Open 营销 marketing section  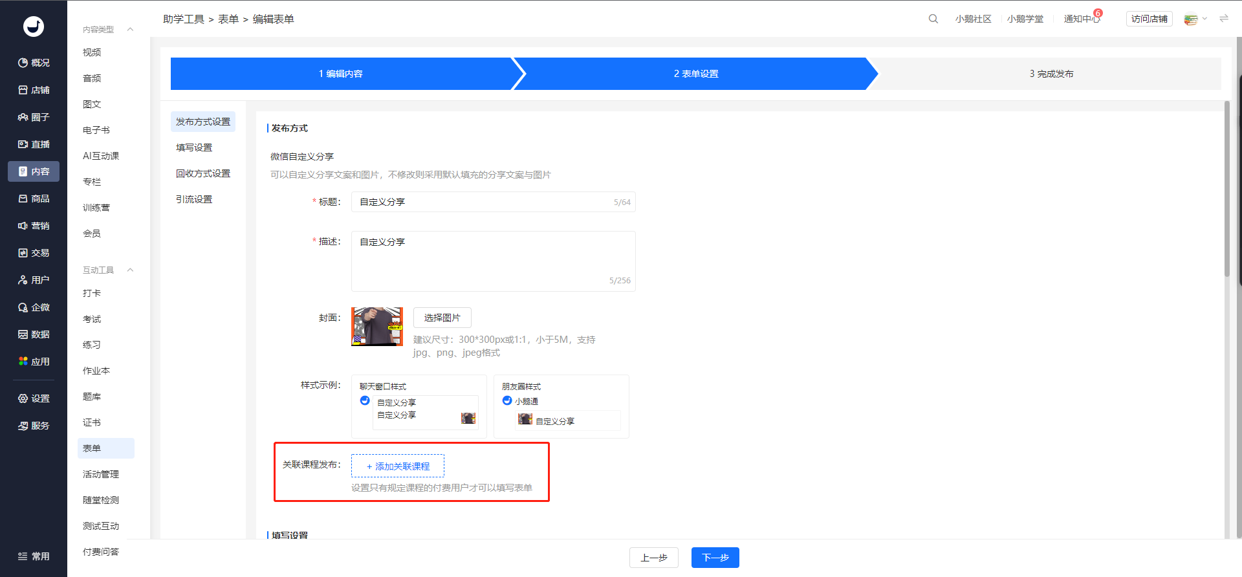tap(34, 226)
